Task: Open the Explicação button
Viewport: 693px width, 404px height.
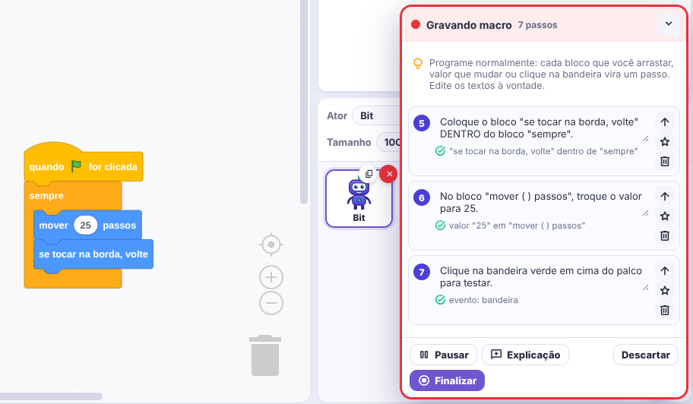Action: click(525, 355)
